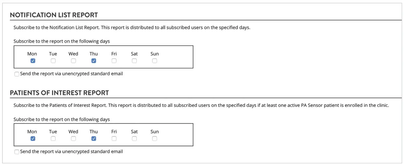Uncheck Mon in Patients of Interest Report
The height and width of the screenshot is (165, 404).
(x=33, y=139)
